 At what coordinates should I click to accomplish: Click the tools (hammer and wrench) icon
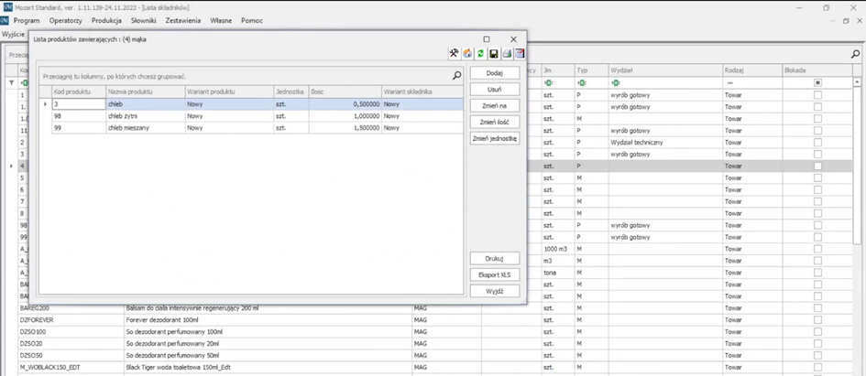(x=454, y=54)
